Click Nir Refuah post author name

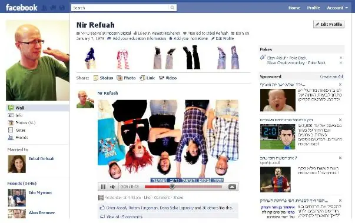pos(108,93)
